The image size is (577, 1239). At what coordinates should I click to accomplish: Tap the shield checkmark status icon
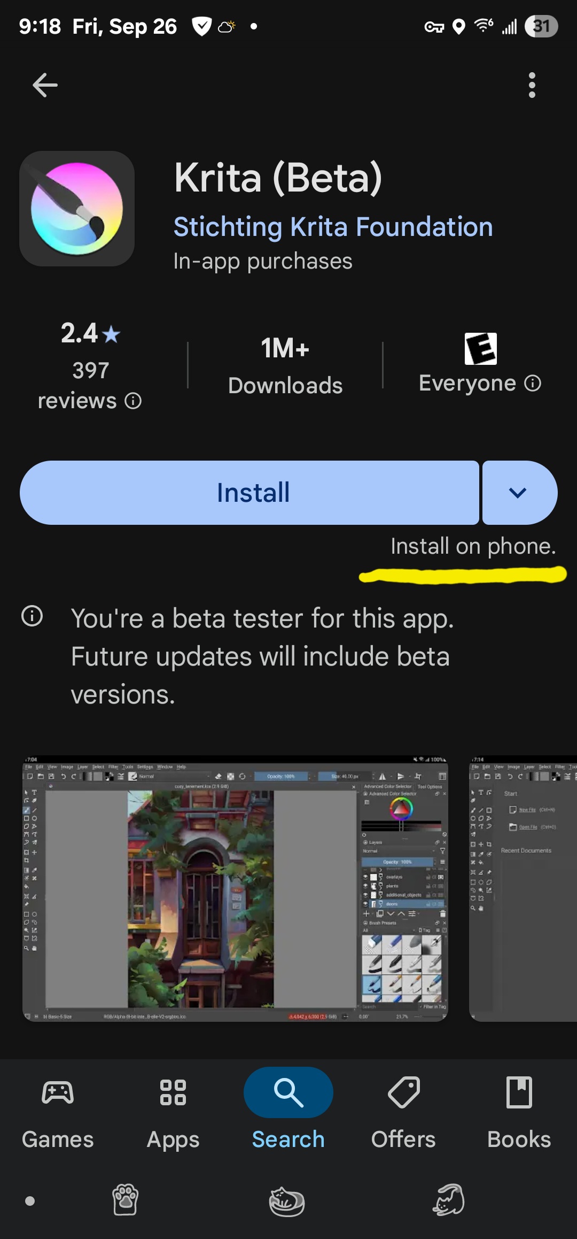click(x=202, y=26)
